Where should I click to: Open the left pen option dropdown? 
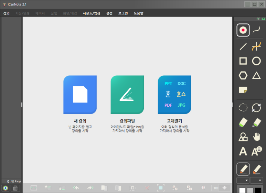coord(243,180)
